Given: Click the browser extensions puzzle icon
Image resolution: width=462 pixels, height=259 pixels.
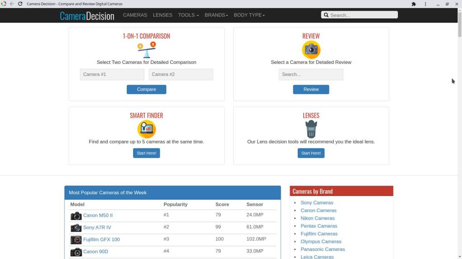Looking at the screenshot, I should point(414,4).
